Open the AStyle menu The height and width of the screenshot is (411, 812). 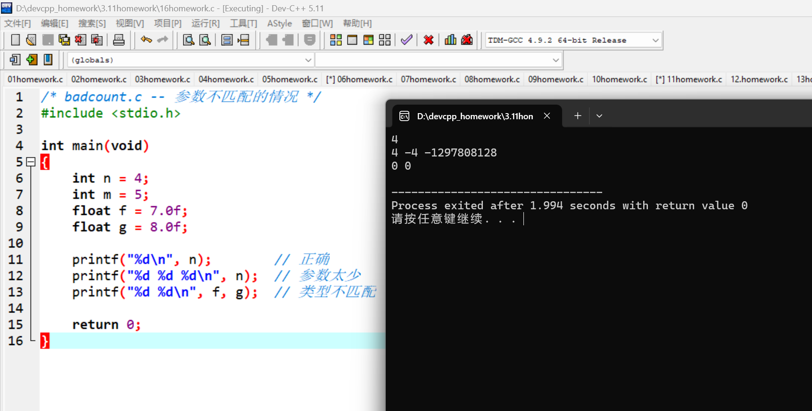pyautogui.click(x=280, y=24)
